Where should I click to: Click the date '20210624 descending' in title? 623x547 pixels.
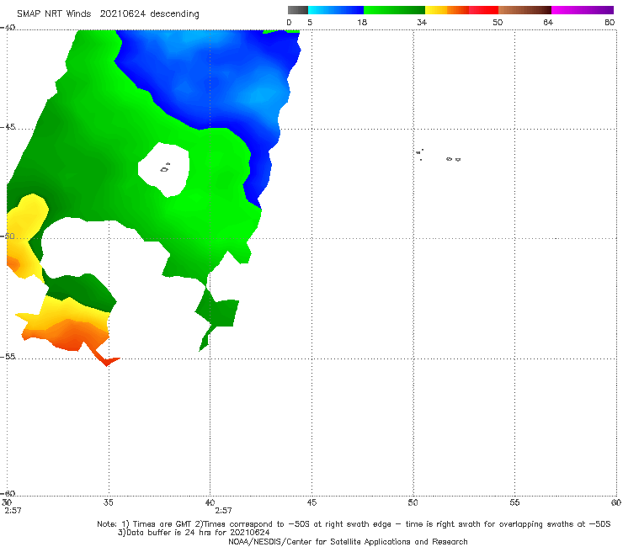pos(149,14)
